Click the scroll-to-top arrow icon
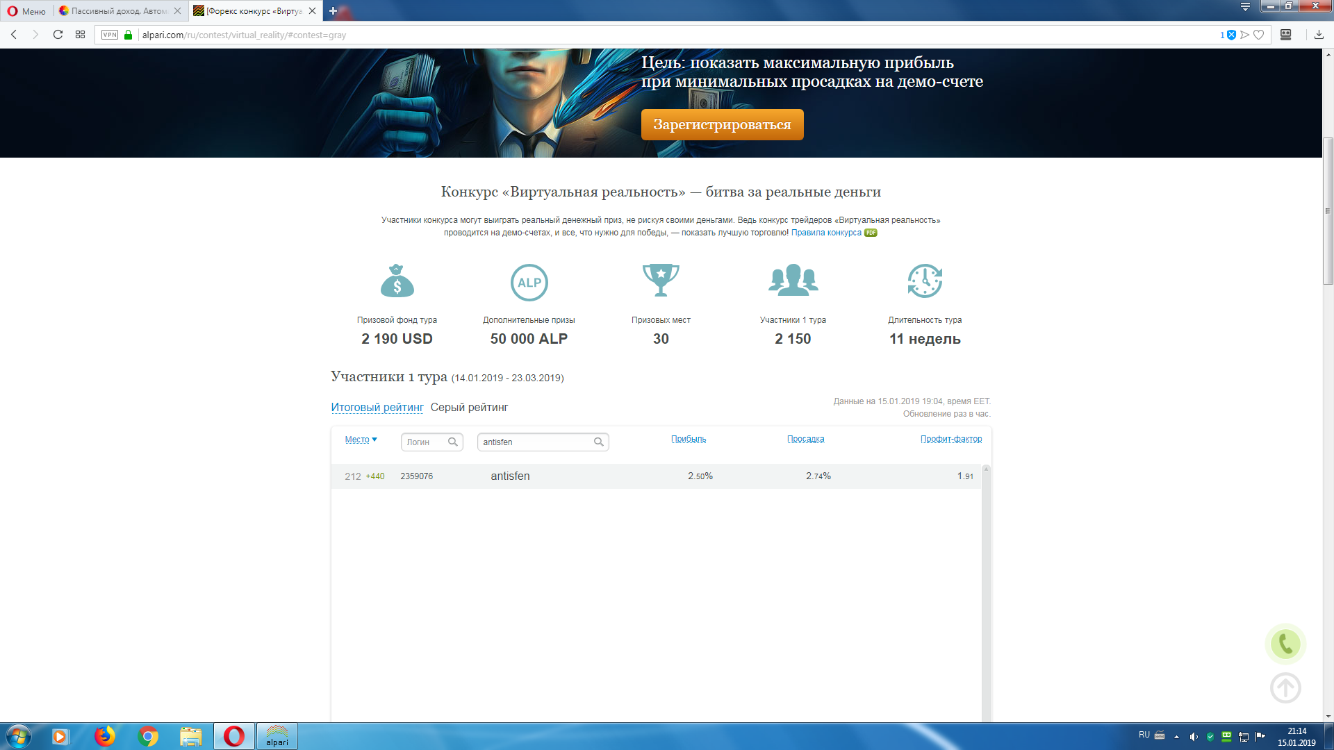Image resolution: width=1334 pixels, height=750 pixels. point(1285,688)
